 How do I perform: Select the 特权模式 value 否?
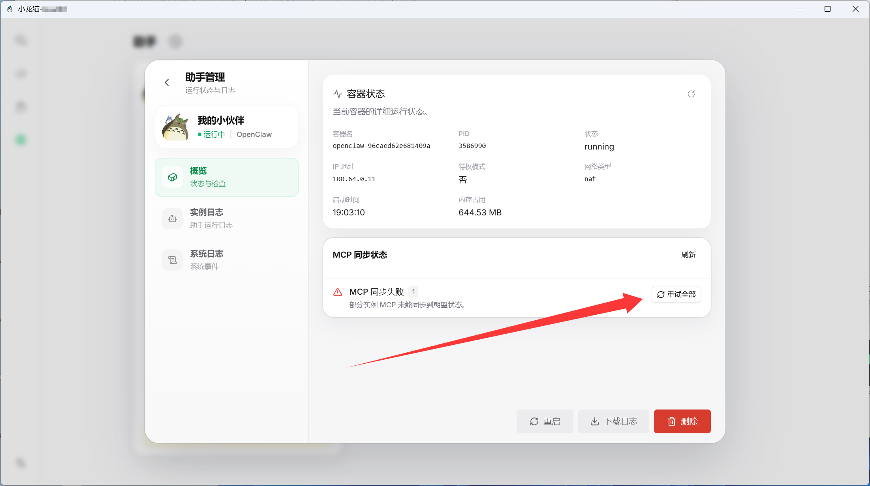[x=462, y=180]
